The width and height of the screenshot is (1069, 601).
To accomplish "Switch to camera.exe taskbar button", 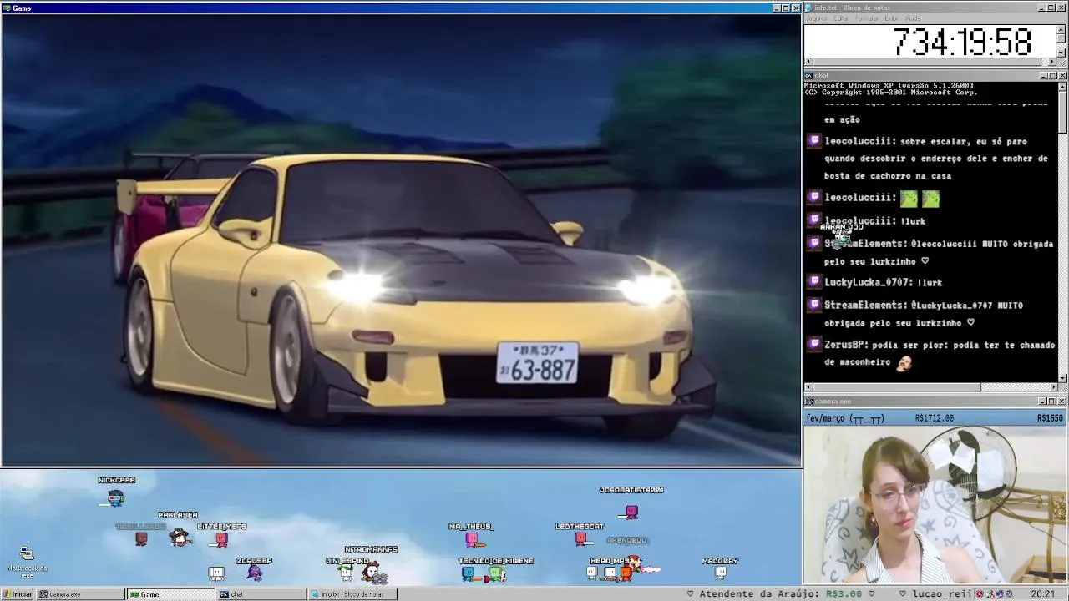I will [79, 594].
